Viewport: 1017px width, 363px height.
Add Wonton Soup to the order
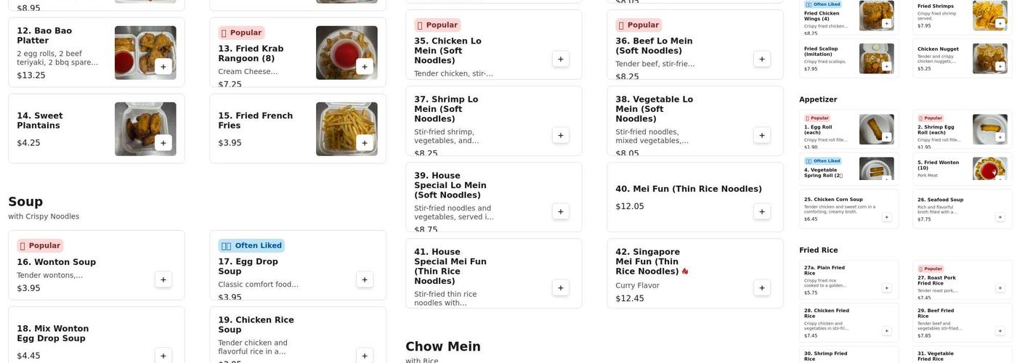click(163, 280)
